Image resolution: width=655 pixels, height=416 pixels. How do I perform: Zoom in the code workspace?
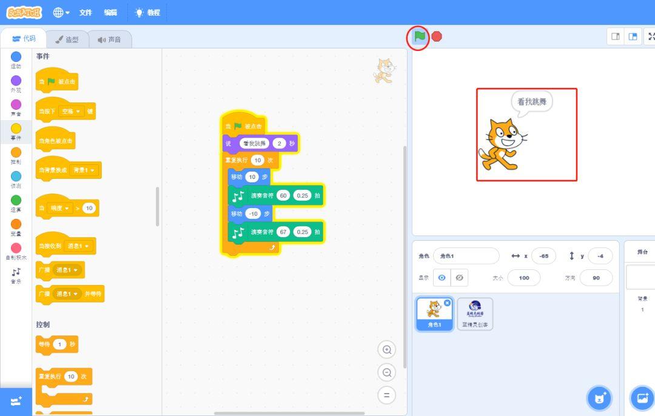(387, 350)
